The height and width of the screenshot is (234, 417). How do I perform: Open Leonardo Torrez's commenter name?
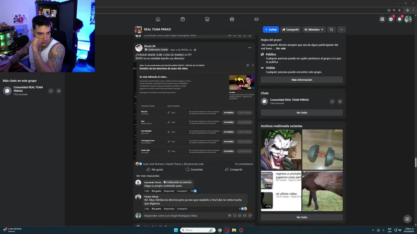click(x=153, y=182)
